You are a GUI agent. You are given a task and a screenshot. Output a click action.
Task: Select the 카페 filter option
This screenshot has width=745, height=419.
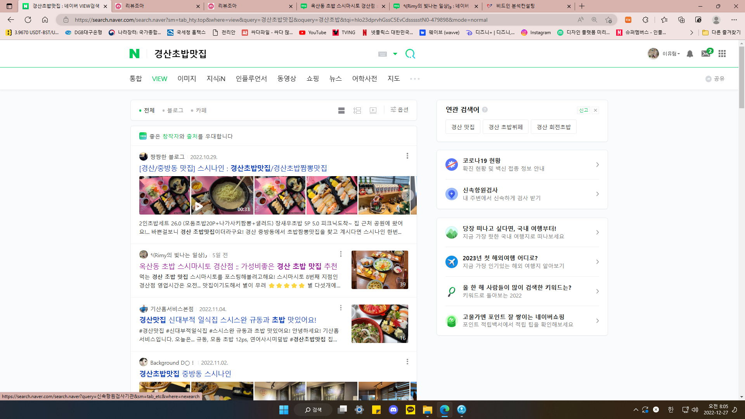click(x=199, y=111)
